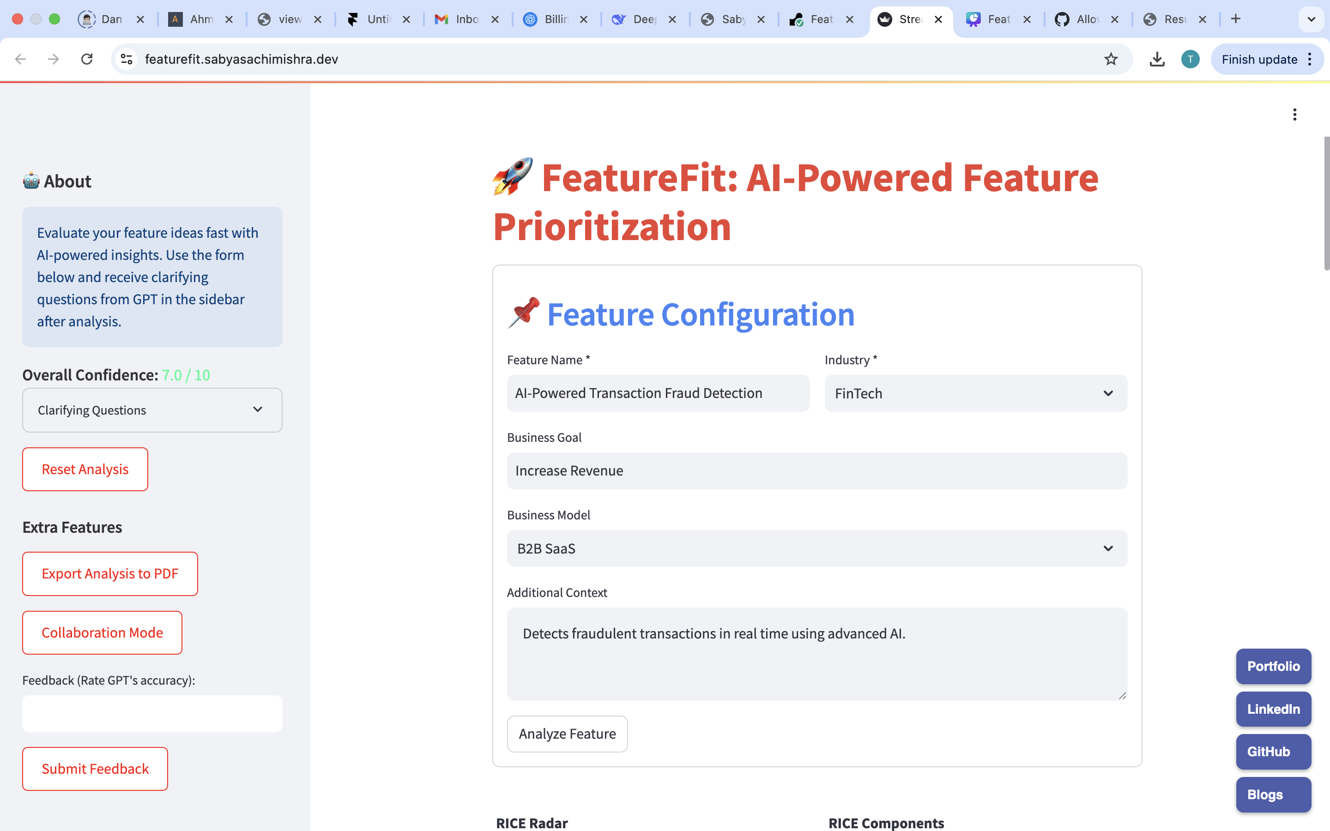Click the profile avatar icon T

(x=1190, y=59)
